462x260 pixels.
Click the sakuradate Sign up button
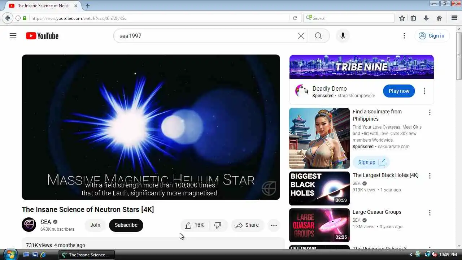(x=371, y=162)
